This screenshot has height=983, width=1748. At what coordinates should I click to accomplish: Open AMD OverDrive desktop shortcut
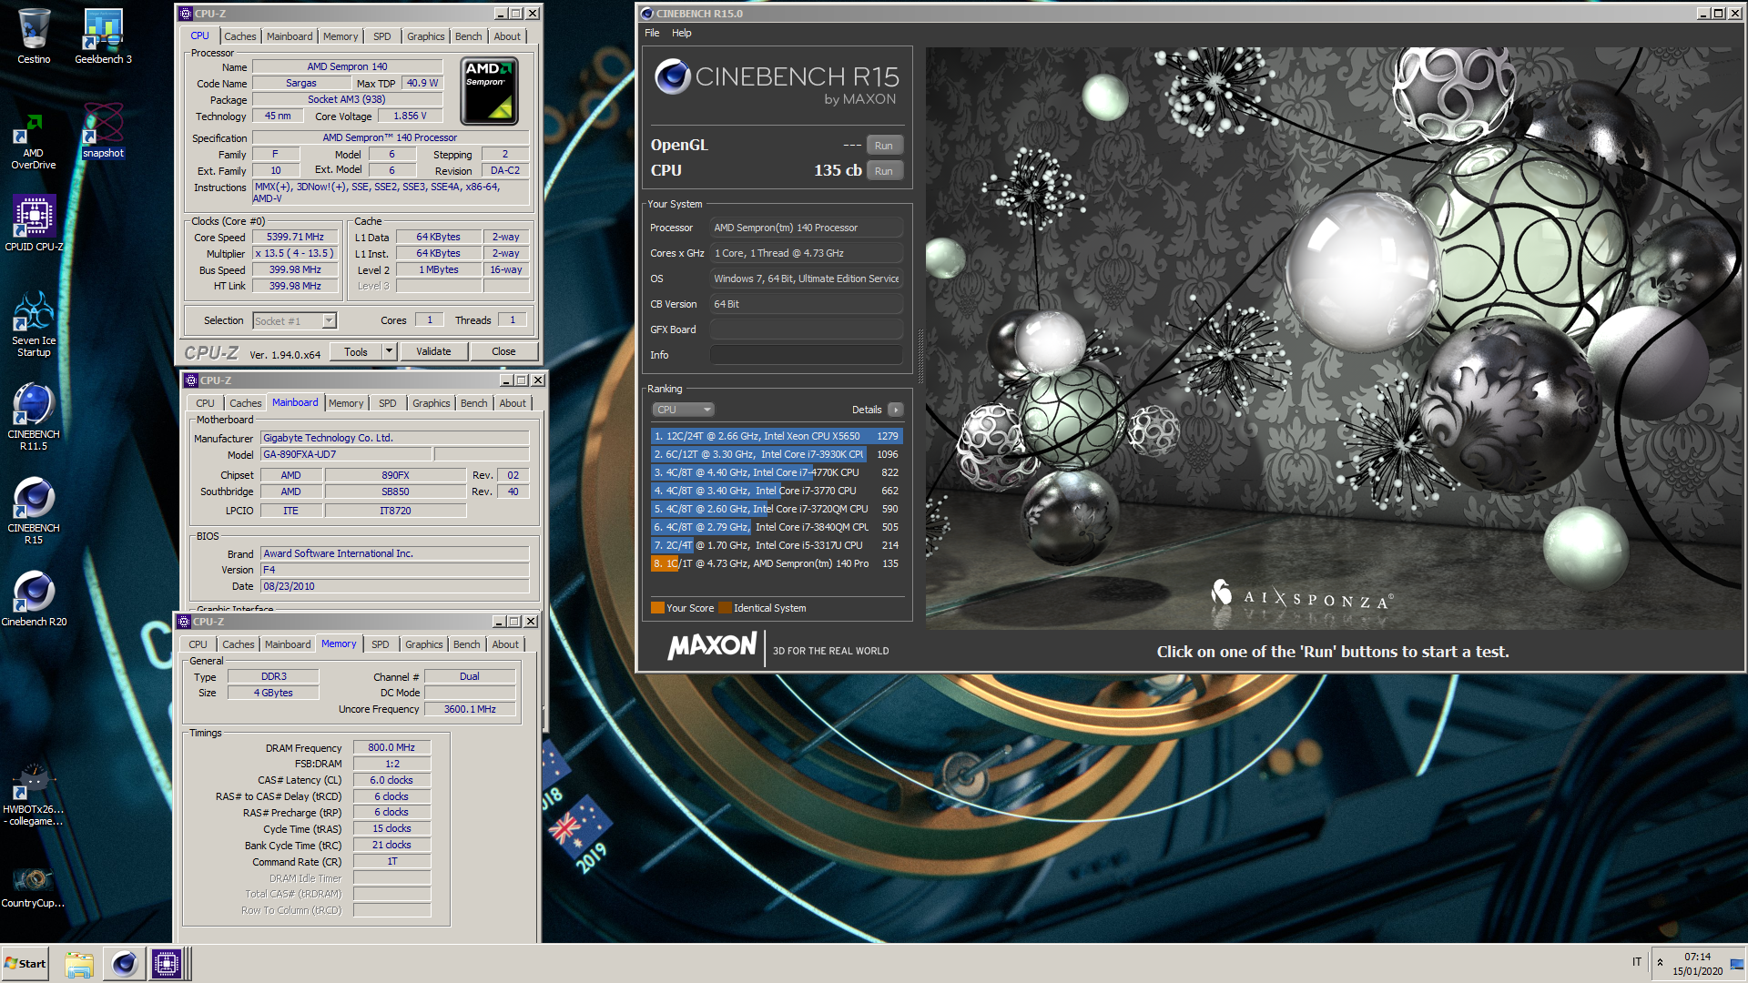34,141
